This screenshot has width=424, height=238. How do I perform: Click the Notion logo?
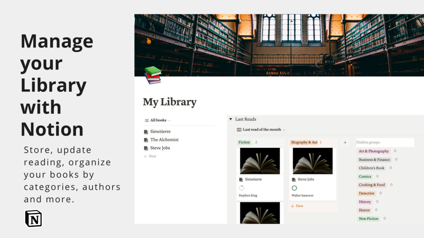click(x=33, y=218)
